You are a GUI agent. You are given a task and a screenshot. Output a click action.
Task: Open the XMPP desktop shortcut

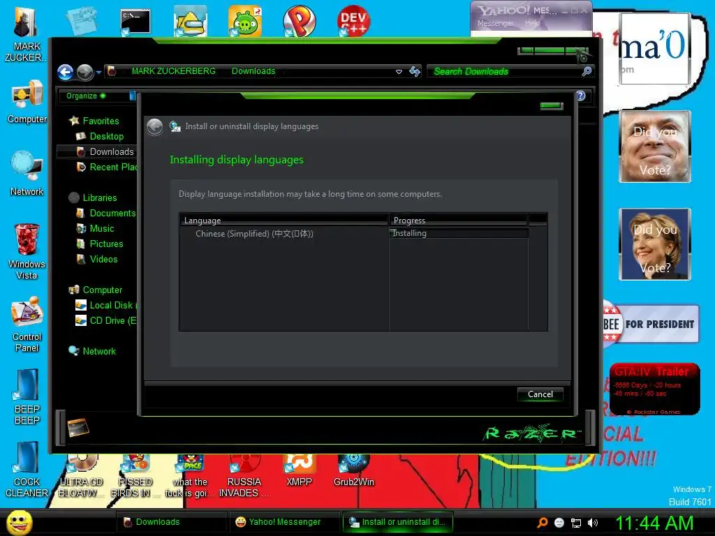299,470
